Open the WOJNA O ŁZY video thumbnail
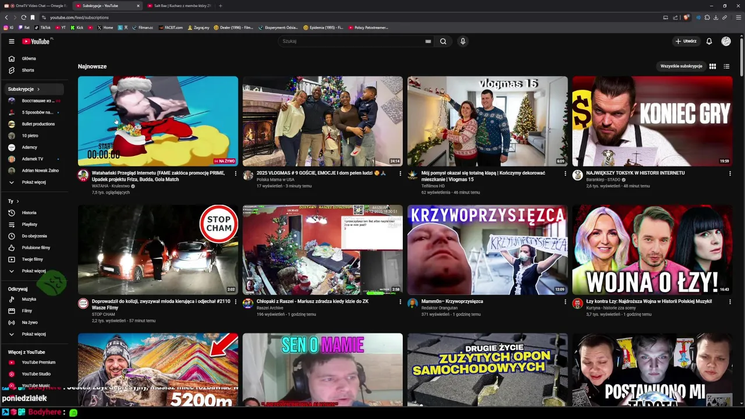Screen dimensions: 745x419 click(x=652, y=250)
